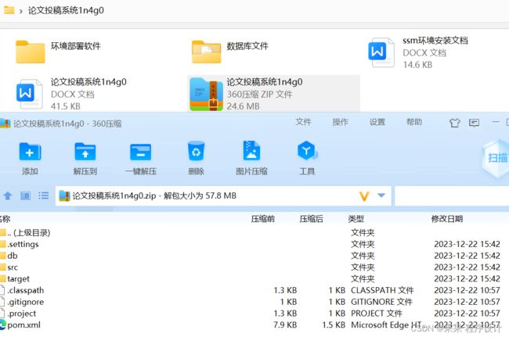Select the .settings folder row
Image resolution: width=509 pixels, height=337 pixels.
coord(254,244)
